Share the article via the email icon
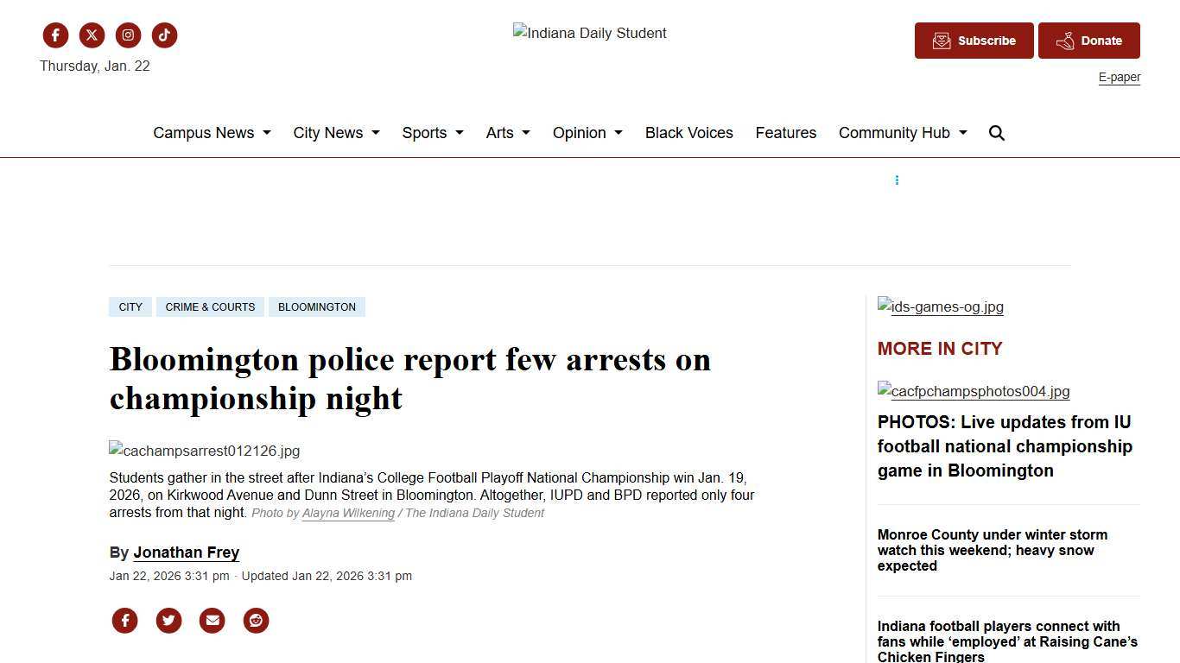The image size is (1180, 663). 212,620
